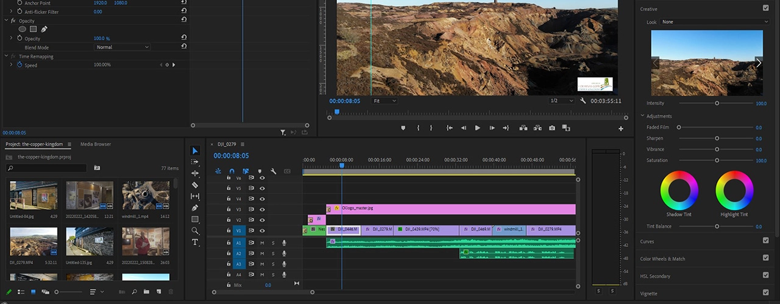Open timeline display settings wrench

pos(274,171)
